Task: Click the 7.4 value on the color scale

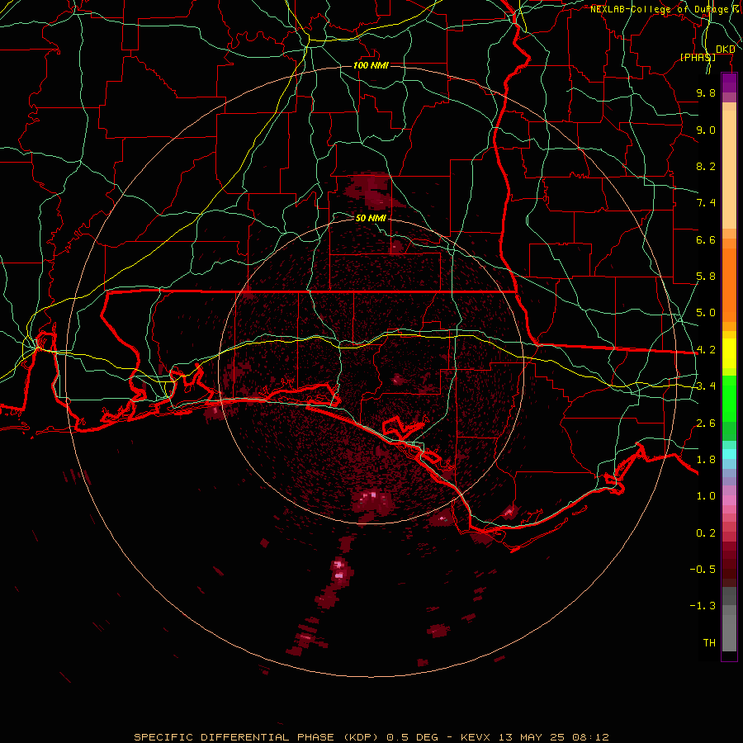Action: (x=706, y=203)
